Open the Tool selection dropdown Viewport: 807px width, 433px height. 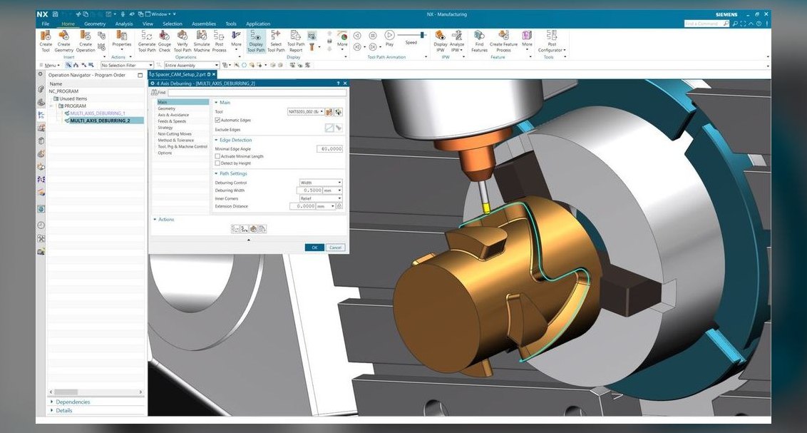pos(306,111)
